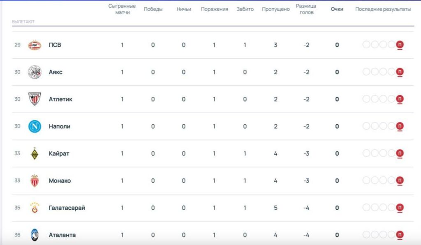Open the Наполи team link
The height and width of the screenshot is (245, 421).
(x=59, y=126)
